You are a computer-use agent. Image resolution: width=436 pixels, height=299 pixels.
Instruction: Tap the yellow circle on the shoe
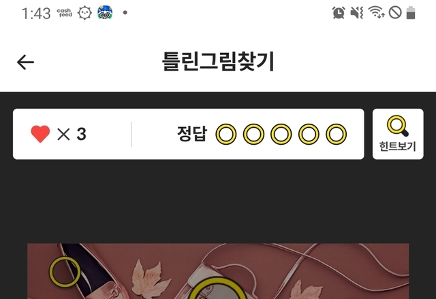(65, 272)
